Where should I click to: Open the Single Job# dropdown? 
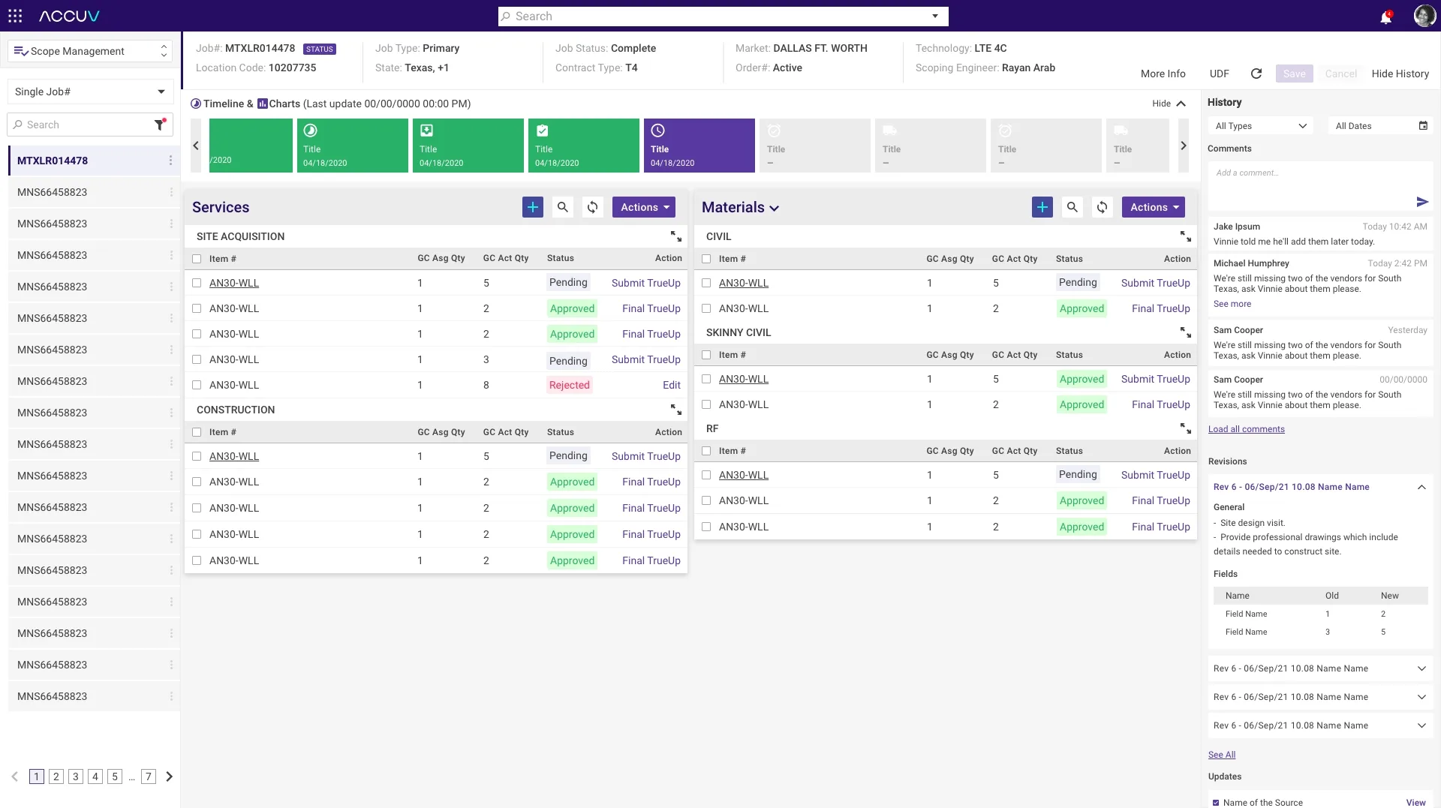90,92
